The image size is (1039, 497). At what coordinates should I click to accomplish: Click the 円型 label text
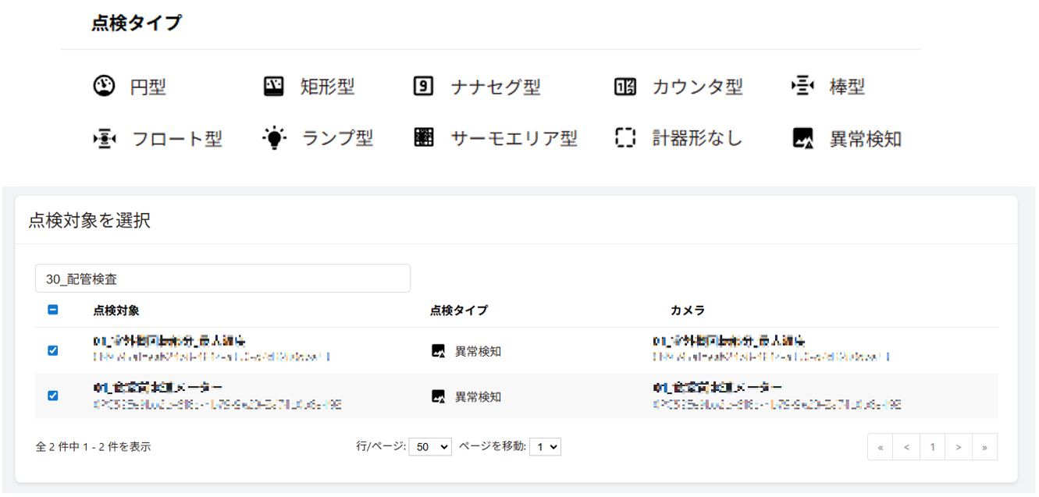(x=148, y=87)
